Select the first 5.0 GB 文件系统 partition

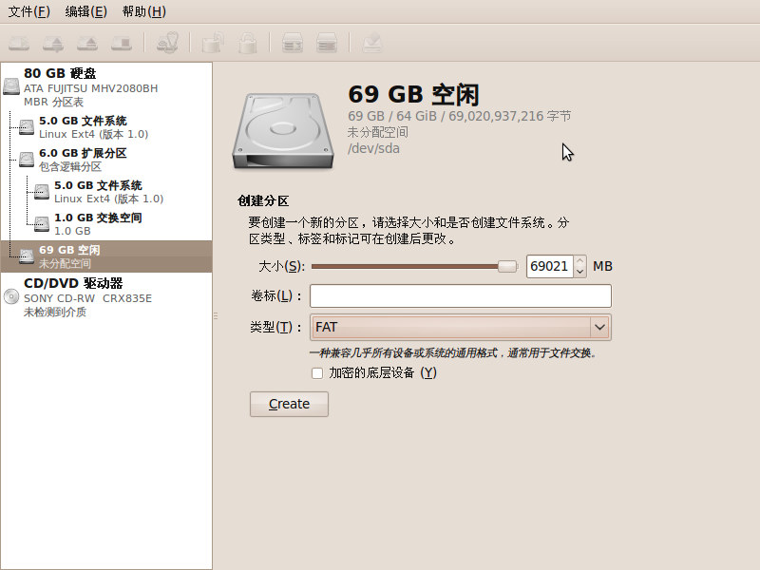point(106,127)
